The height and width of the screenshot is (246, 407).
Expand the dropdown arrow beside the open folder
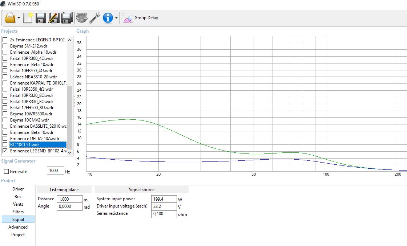tap(19, 18)
